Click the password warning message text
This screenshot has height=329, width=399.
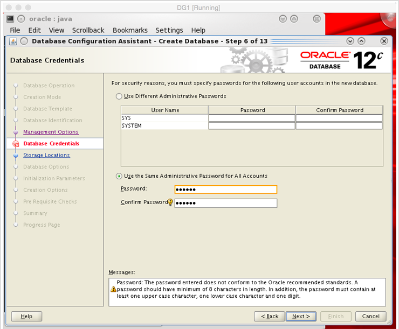(246, 289)
